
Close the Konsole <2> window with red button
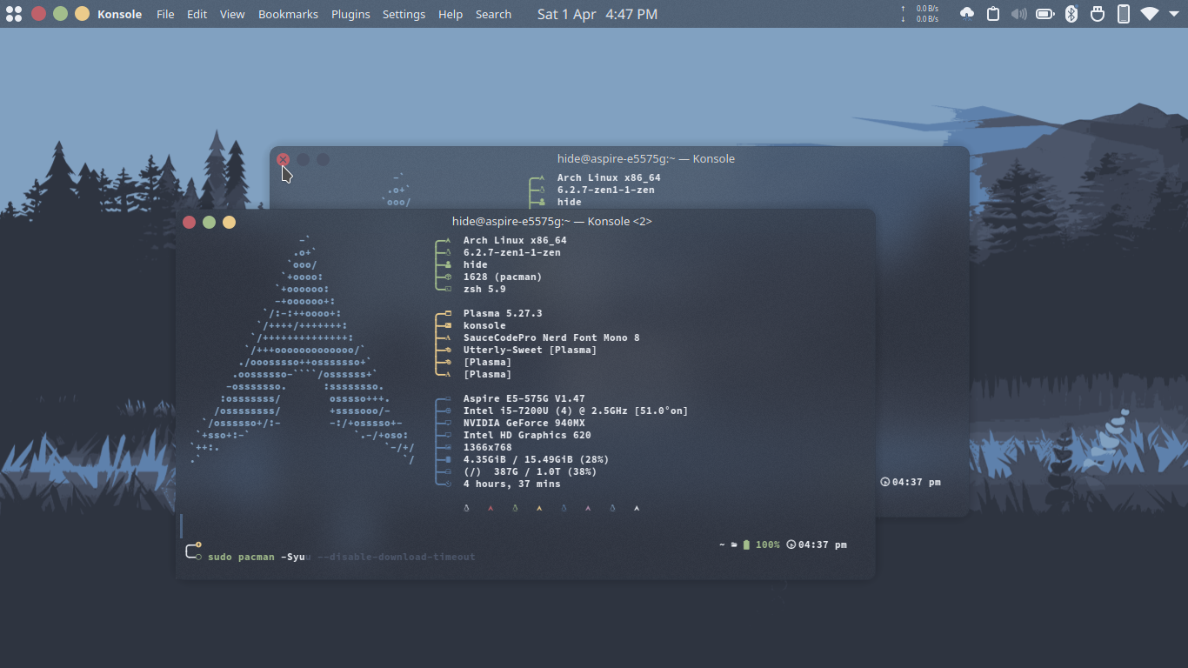coord(190,222)
